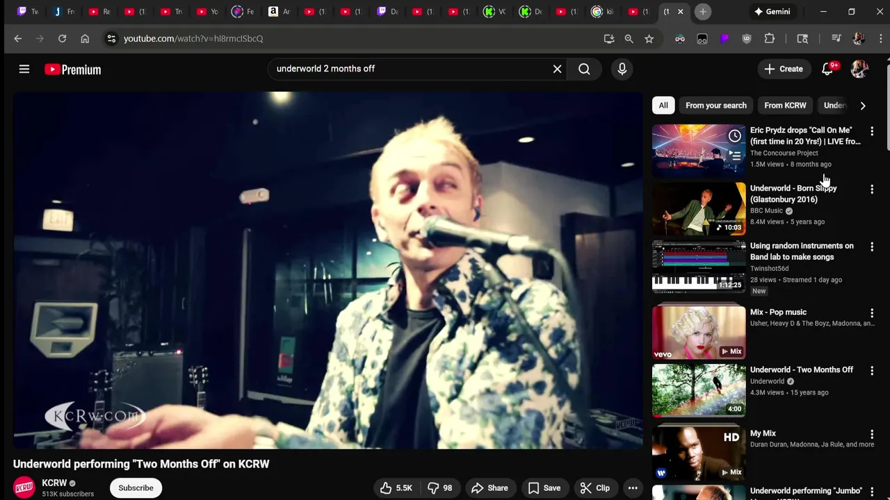This screenshot has height=500, width=890.
Task: Share this video
Action: point(490,488)
